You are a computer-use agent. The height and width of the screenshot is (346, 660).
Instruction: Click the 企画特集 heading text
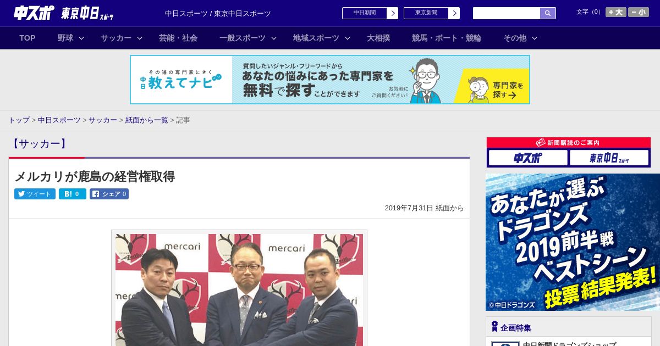516,328
